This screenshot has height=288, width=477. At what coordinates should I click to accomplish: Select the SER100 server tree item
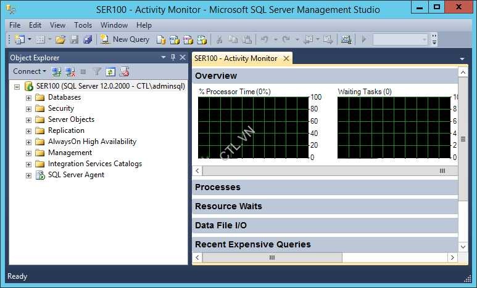110,86
